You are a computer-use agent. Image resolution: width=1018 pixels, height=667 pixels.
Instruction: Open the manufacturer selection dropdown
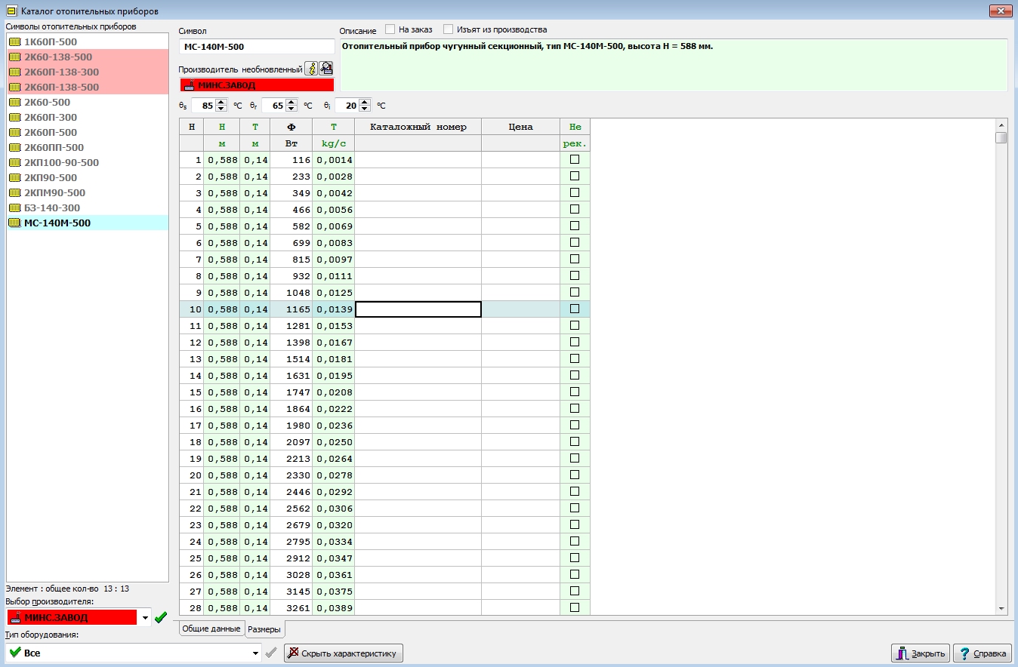[x=145, y=617]
